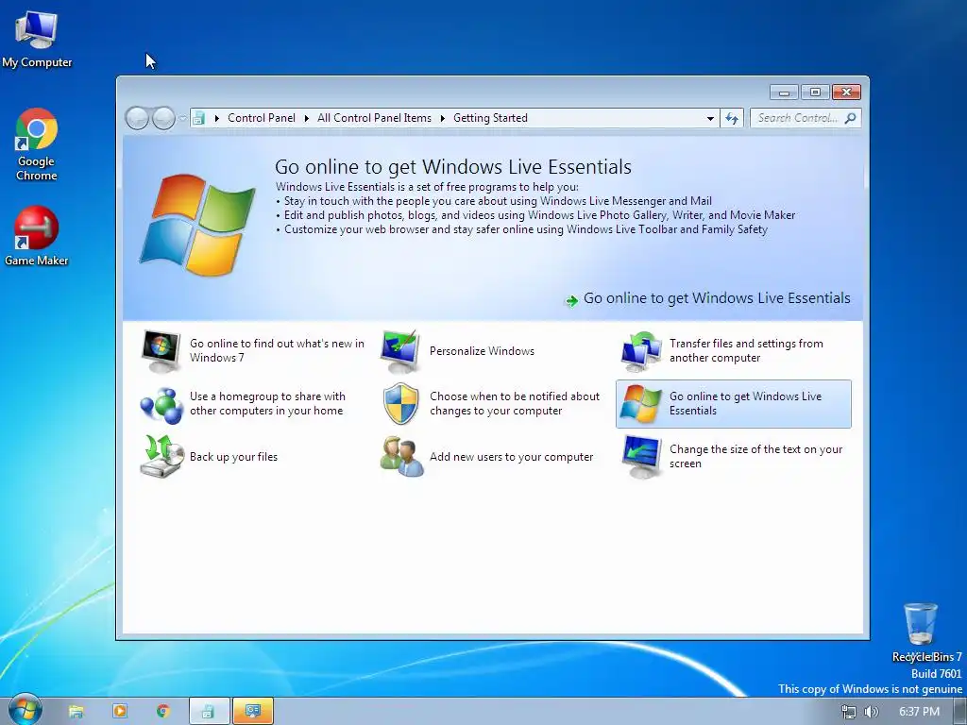Select the Personalize Windows item text
Viewport: 967px width, 725px height.
pos(483,351)
